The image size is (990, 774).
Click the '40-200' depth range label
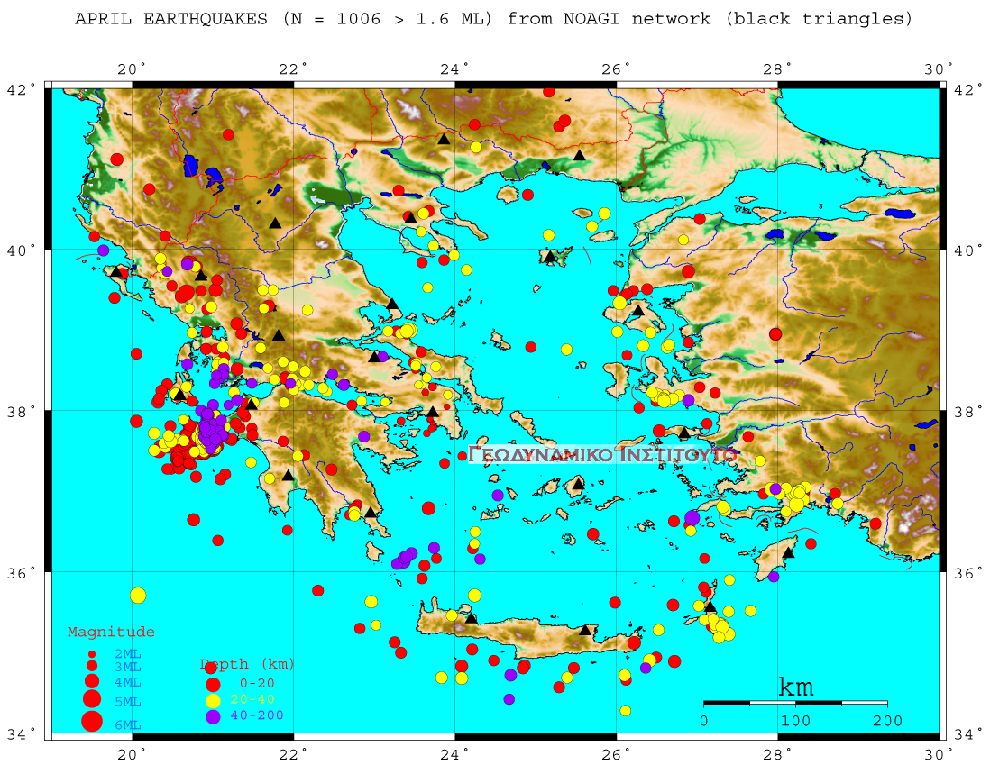coord(257,715)
